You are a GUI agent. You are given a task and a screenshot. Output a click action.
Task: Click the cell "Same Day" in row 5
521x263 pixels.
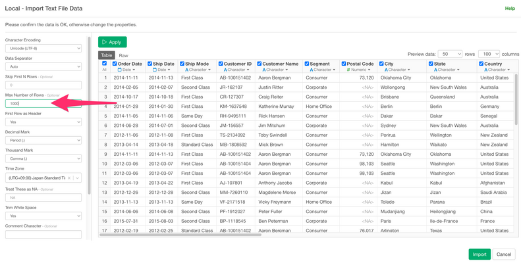[x=192, y=116]
